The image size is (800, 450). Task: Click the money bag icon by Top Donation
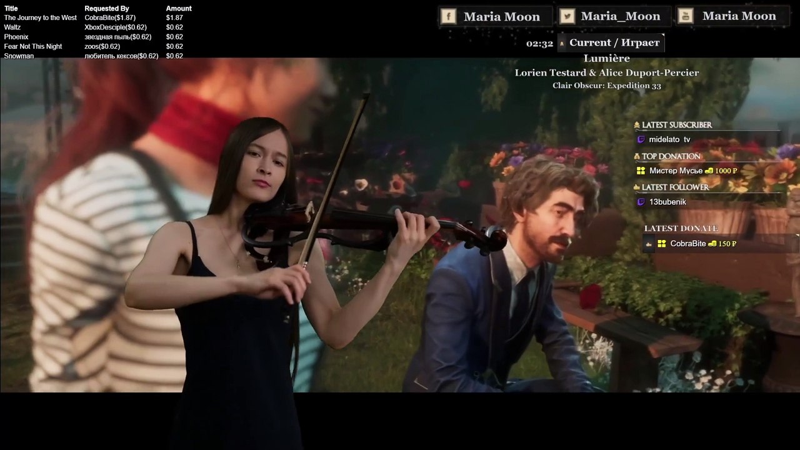[x=637, y=156]
